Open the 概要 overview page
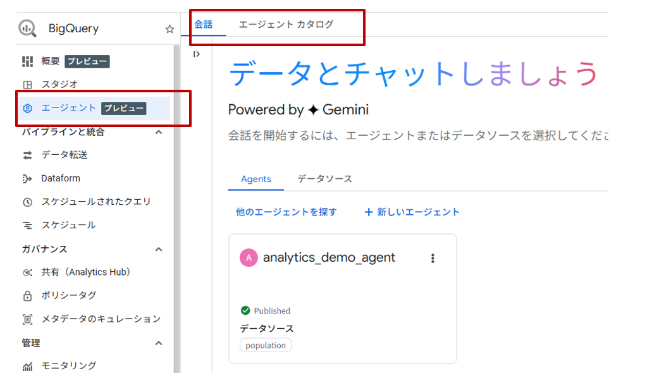The image size is (647, 385). click(51, 61)
